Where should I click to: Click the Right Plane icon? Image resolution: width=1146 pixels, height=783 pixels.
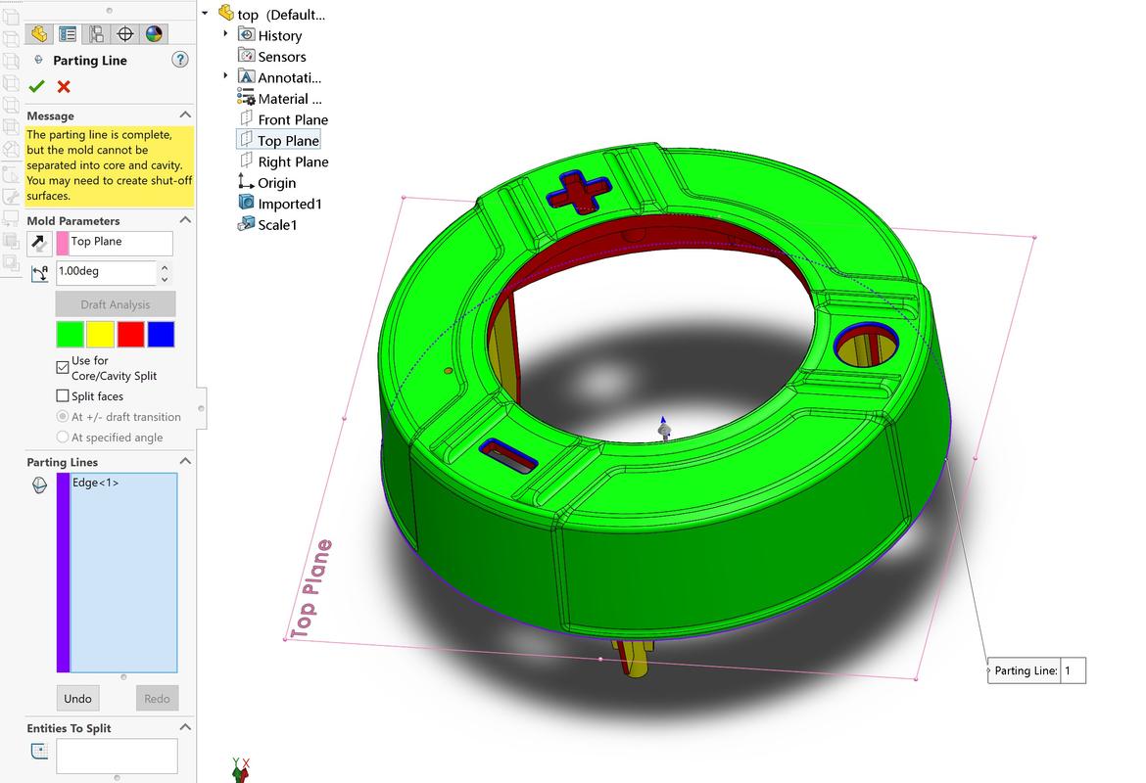click(246, 161)
